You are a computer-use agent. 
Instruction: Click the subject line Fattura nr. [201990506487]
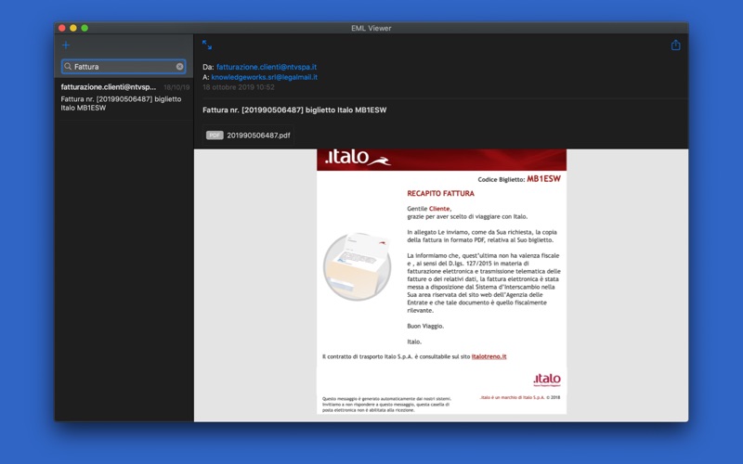294,110
